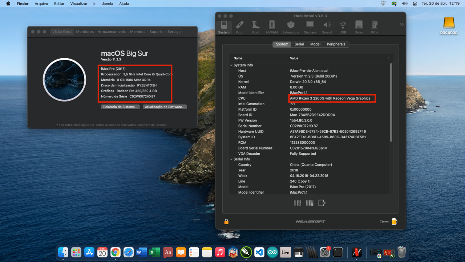Open the PCIe section
Image resolution: width=465 pixels, height=262 pixels.
[375, 27]
